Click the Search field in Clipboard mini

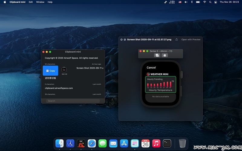pos(73,101)
